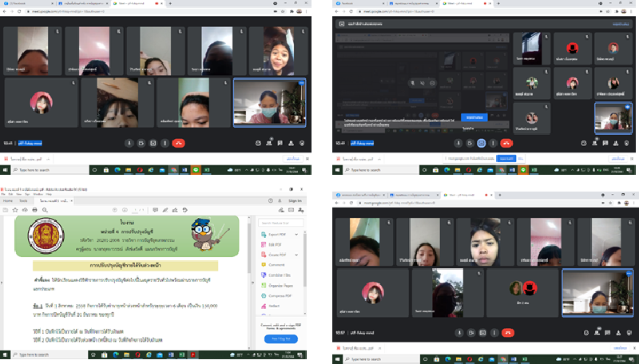
Task: Click Sign In in Acrobat header
Action: point(295,200)
